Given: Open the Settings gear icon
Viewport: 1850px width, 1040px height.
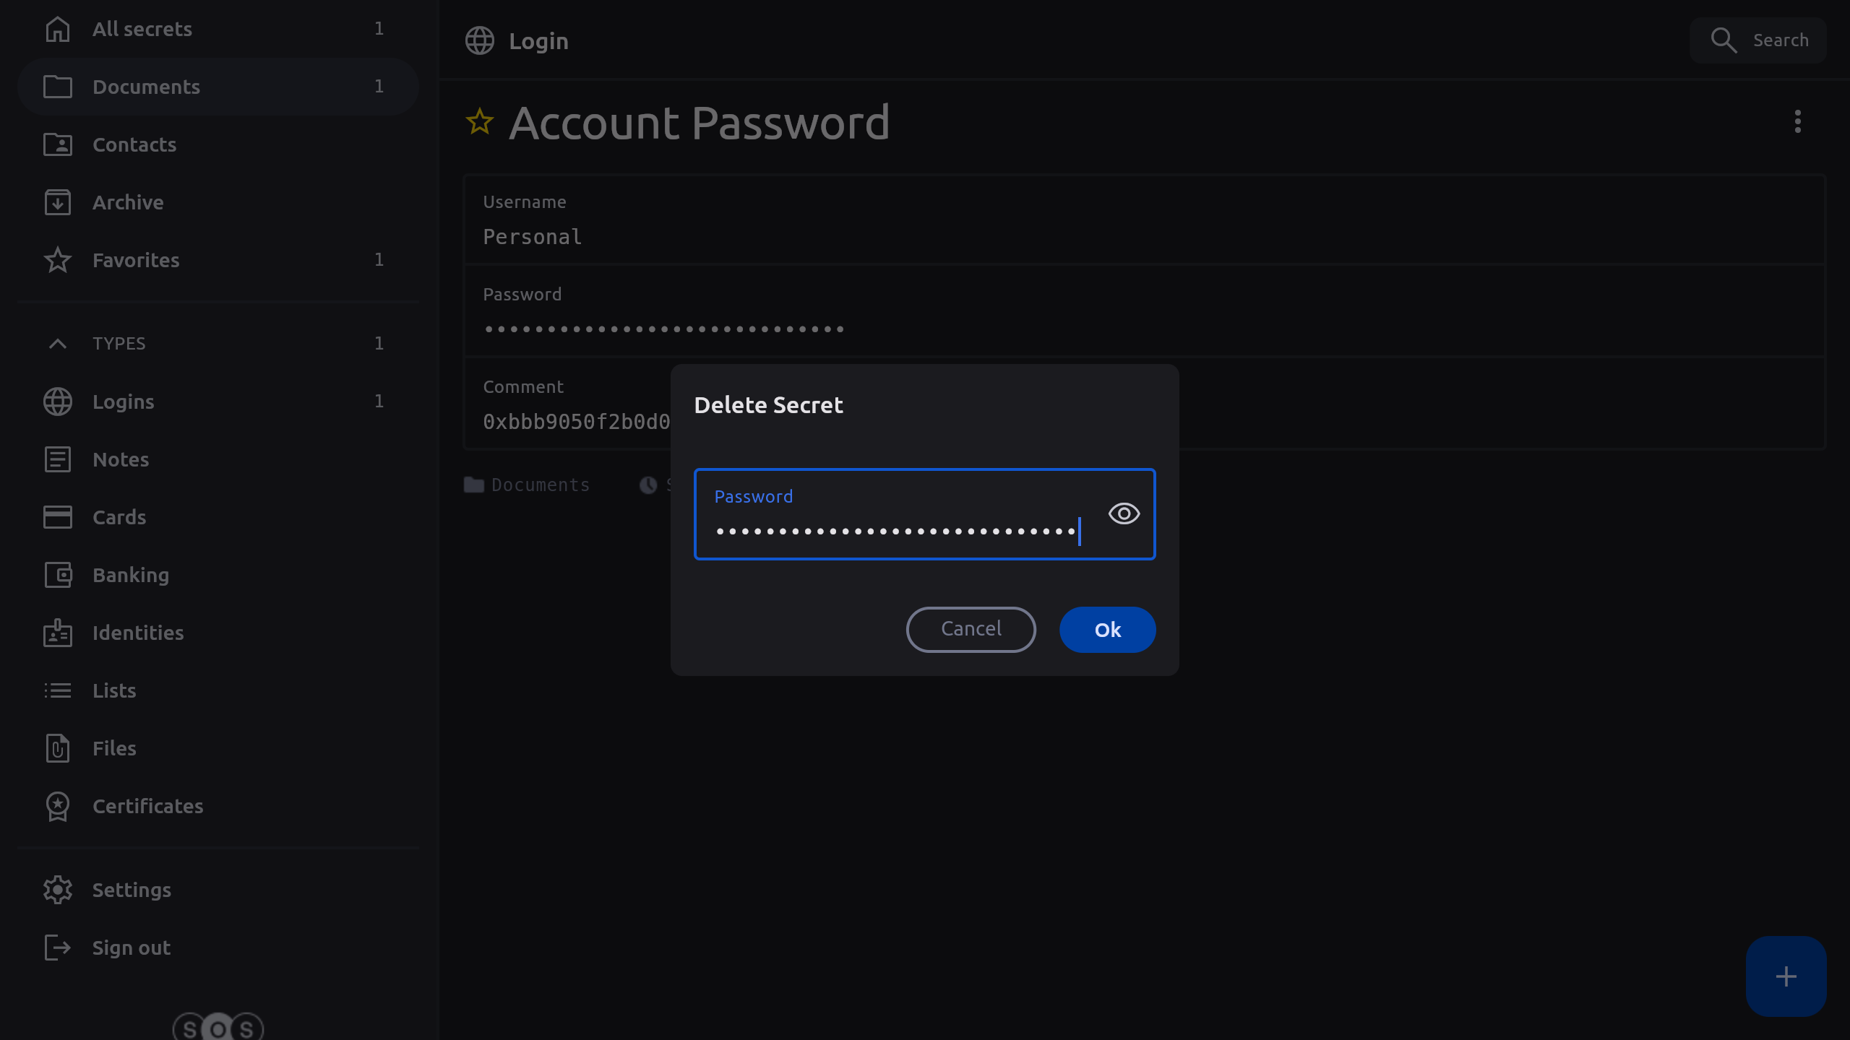Looking at the screenshot, I should click(x=58, y=890).
